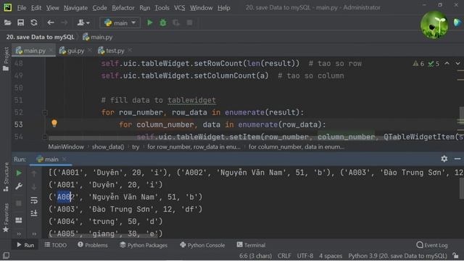Image resolution: width=464 pixels, height=261 pixels.
Task: Open the View menu
Action: 52,8
